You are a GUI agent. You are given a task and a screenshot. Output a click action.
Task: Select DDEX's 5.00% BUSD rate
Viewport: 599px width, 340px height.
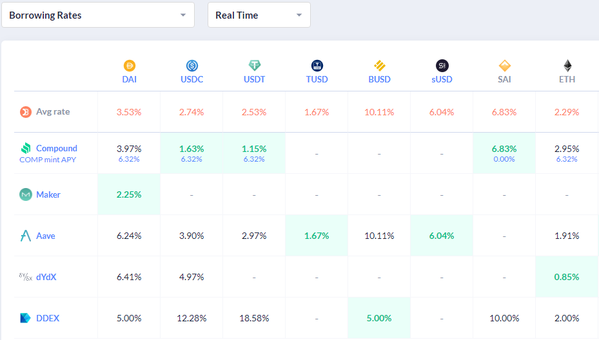[379, 318]
